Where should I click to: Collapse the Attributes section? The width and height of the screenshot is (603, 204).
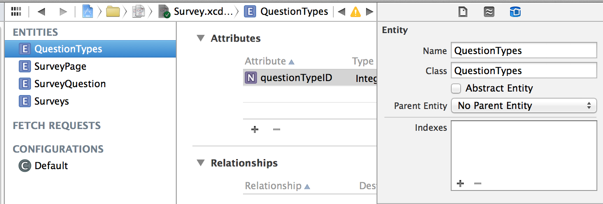pyautogui.click(x=200, y=38)
